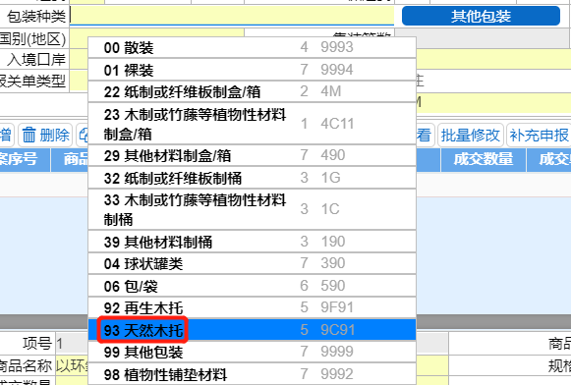Focus the 包装种类 input field

click(232, 16)
